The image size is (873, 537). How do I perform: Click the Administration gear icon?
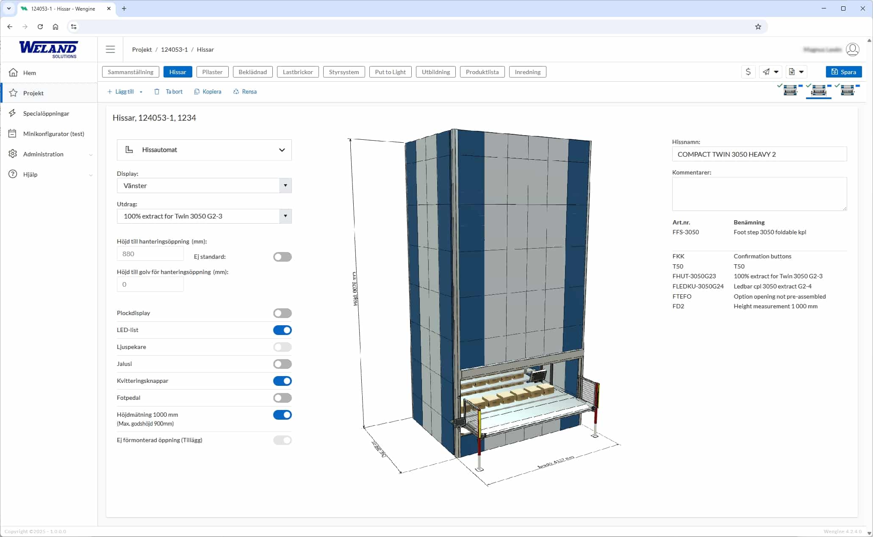[13, 154]
